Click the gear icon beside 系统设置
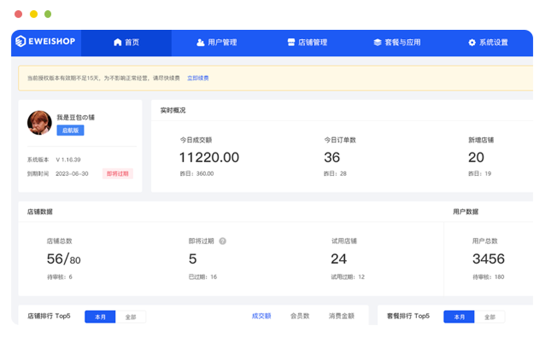 point(472,43)
